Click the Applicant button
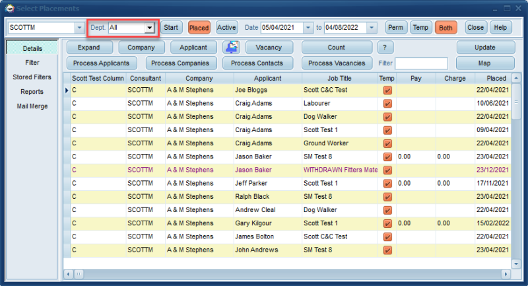Viewport: 528px width, 286px height. coord(193,48)
